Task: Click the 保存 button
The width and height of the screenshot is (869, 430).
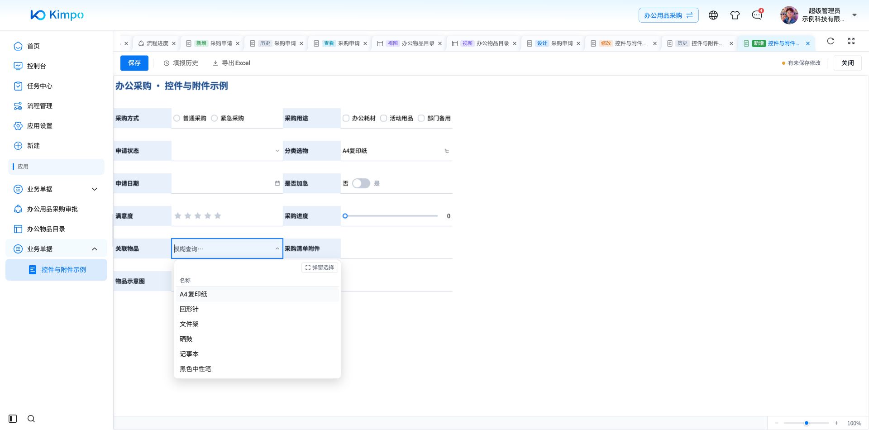Action: click(134, 63)
